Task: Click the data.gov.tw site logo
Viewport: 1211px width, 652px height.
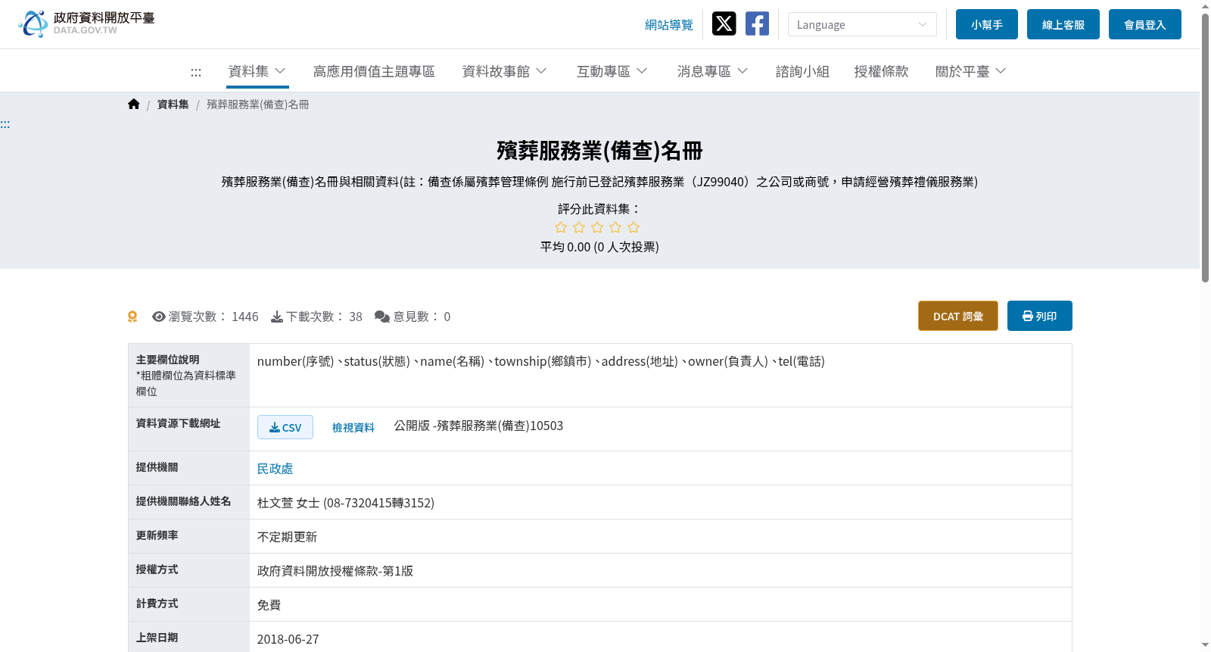Action: click(86, 23)
